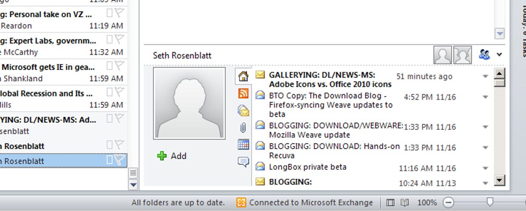Click the Seth Rosenblatt contact placeholder photo
The width and height of the screenshot is (526, 211).
tap(189, 104)
